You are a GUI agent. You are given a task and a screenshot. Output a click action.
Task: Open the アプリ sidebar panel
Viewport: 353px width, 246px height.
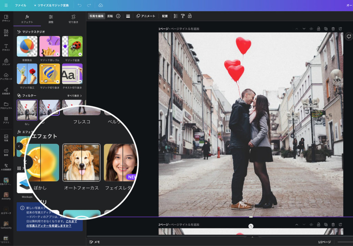[6, 120]
